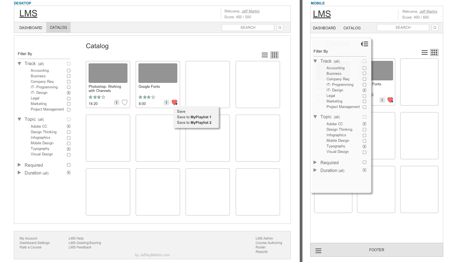
Task: Switch desktop catalog to list view
Action: [x=265, y=55]
